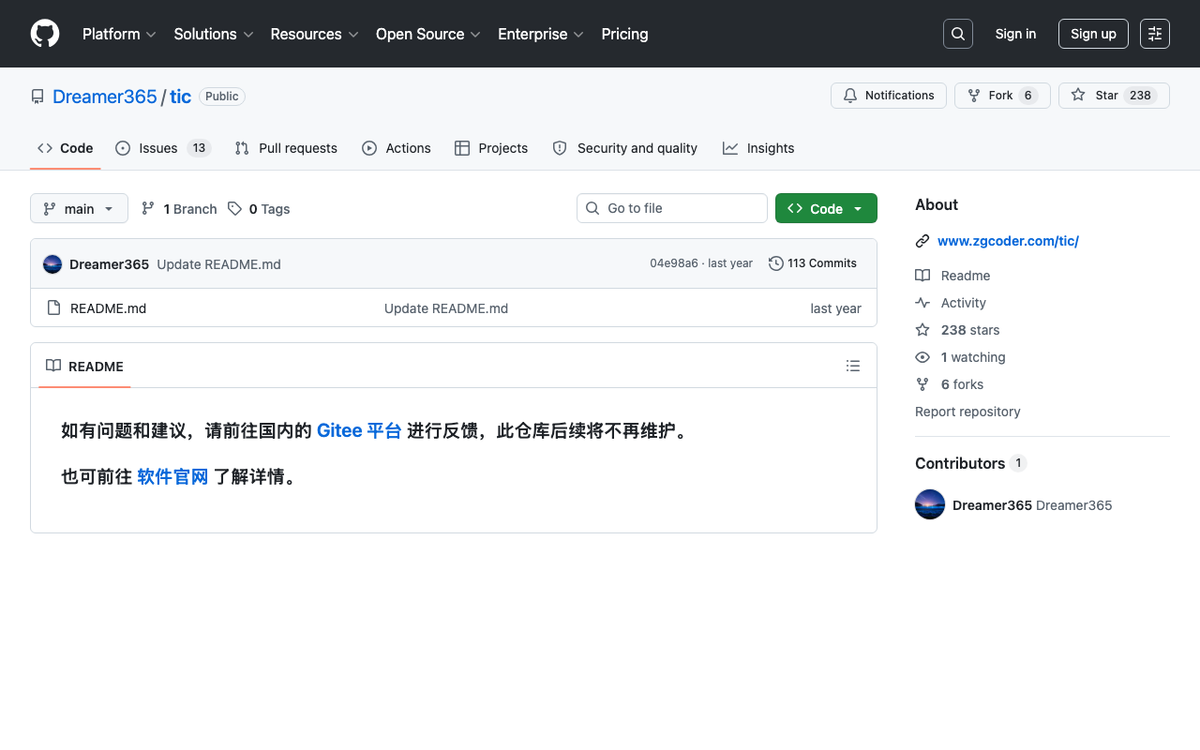The width and height of the screenshot is (1200, 750).
Task: Open Update README.md message in file row
Action: click(446, 307)
